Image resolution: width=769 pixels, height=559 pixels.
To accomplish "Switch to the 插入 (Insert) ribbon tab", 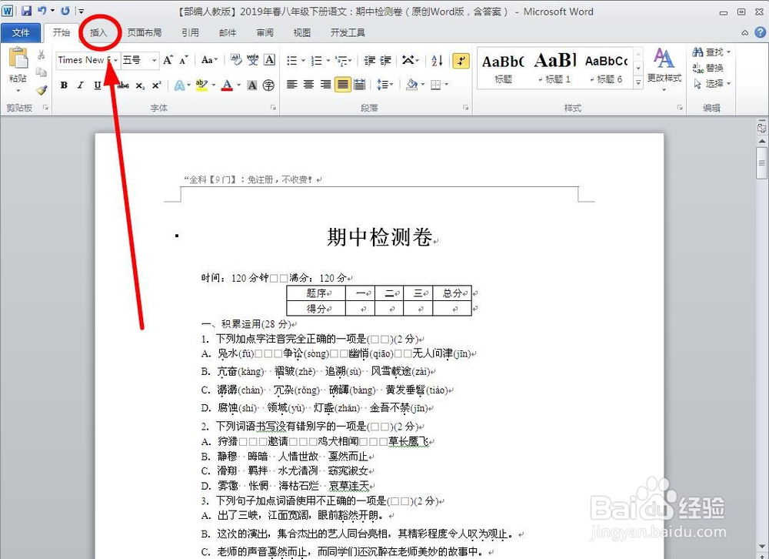I will pyautogui.click(x=98, y=32).
